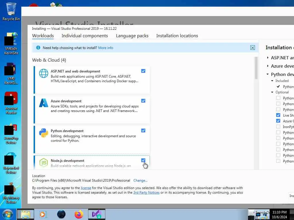The image size is (294, 220).
Task: Click the Python development logo icon
Action: click(x=44, y=133)
